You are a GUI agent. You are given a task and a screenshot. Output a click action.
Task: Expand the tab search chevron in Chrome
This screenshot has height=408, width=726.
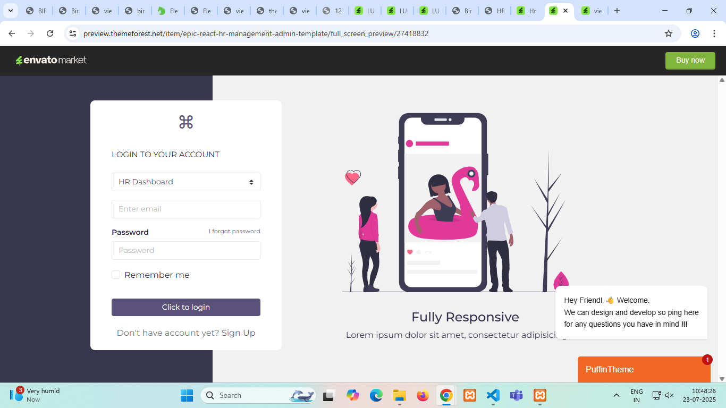pyautogui.click(x=10, y=11)
